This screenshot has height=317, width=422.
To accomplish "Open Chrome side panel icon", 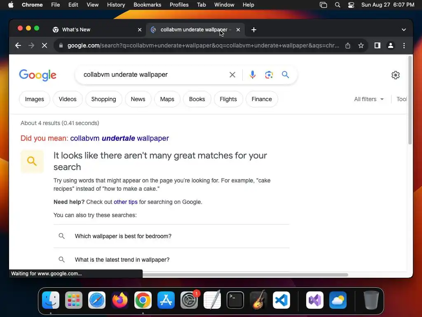I will [377, 45].
